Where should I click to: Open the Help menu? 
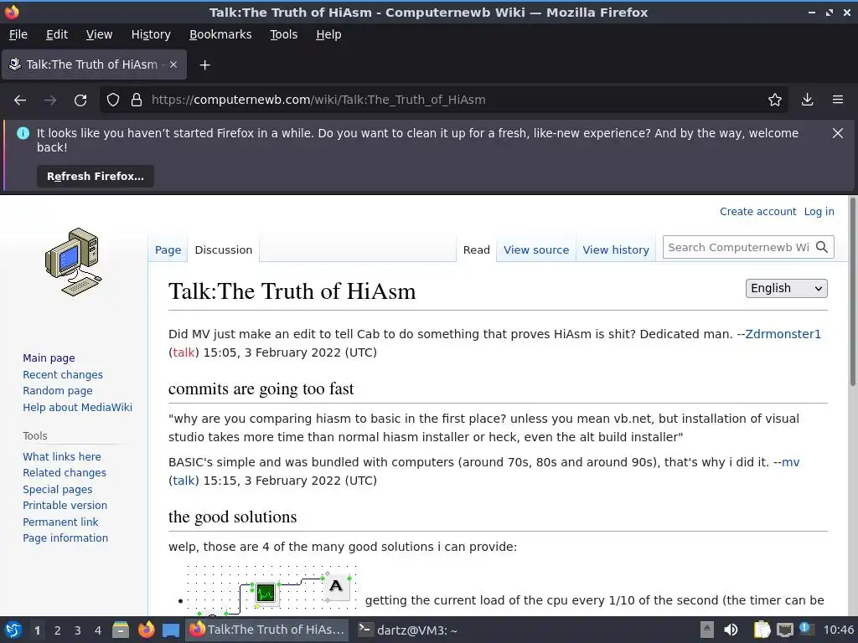tap(328, 34)
